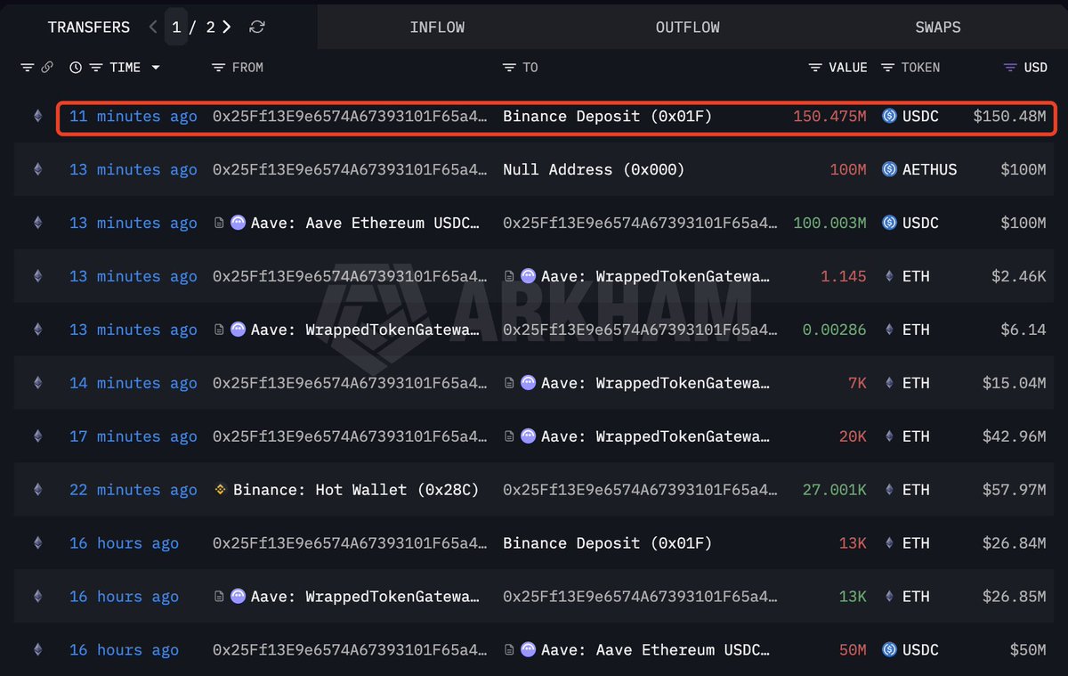This screenshot has height=676, width=1068.
Task: Open sender address 0x25Ff13E9 in 11 minutes ago row
Action: (350, 116)
